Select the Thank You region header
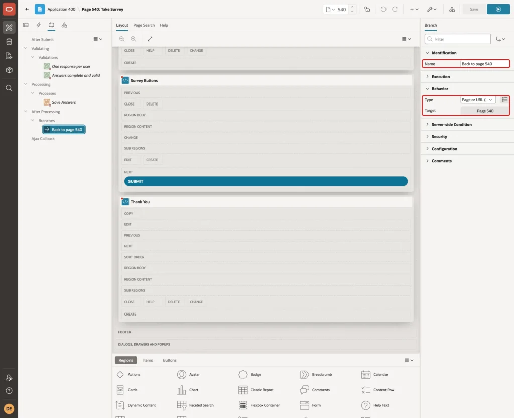The width and height of the screenshot is (514, 418). [266, 202]
